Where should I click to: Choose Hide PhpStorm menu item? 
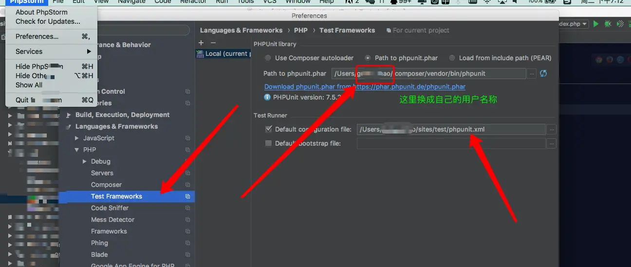pos(51,67)
